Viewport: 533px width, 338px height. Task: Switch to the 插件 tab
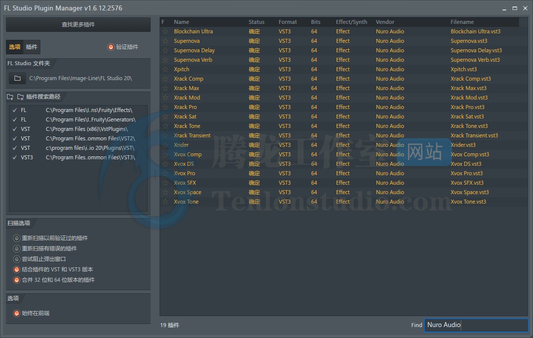31,47
